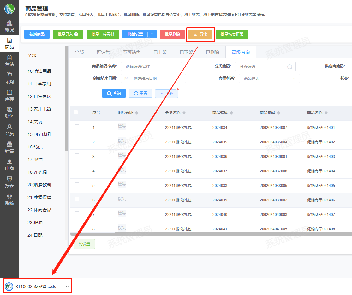Click the 商品编码/名称 input field
The image size is (352, 295).
pyautogui.click(x=151, y=67)
